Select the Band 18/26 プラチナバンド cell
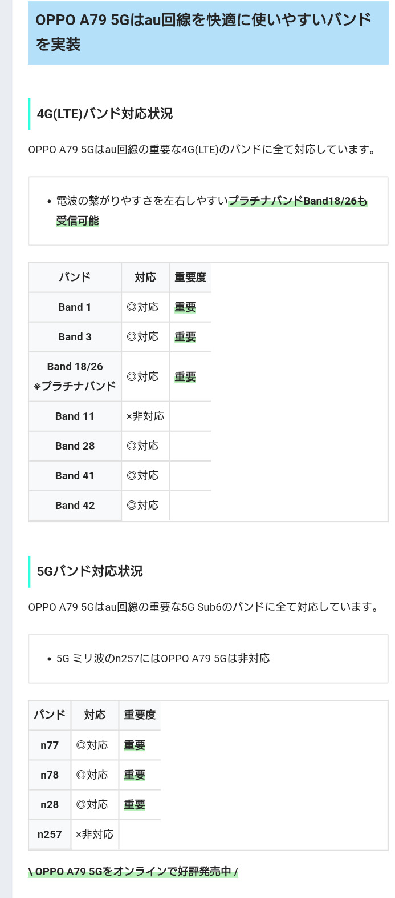This screenshot has height=898, width=395. (x=75, y=376)
